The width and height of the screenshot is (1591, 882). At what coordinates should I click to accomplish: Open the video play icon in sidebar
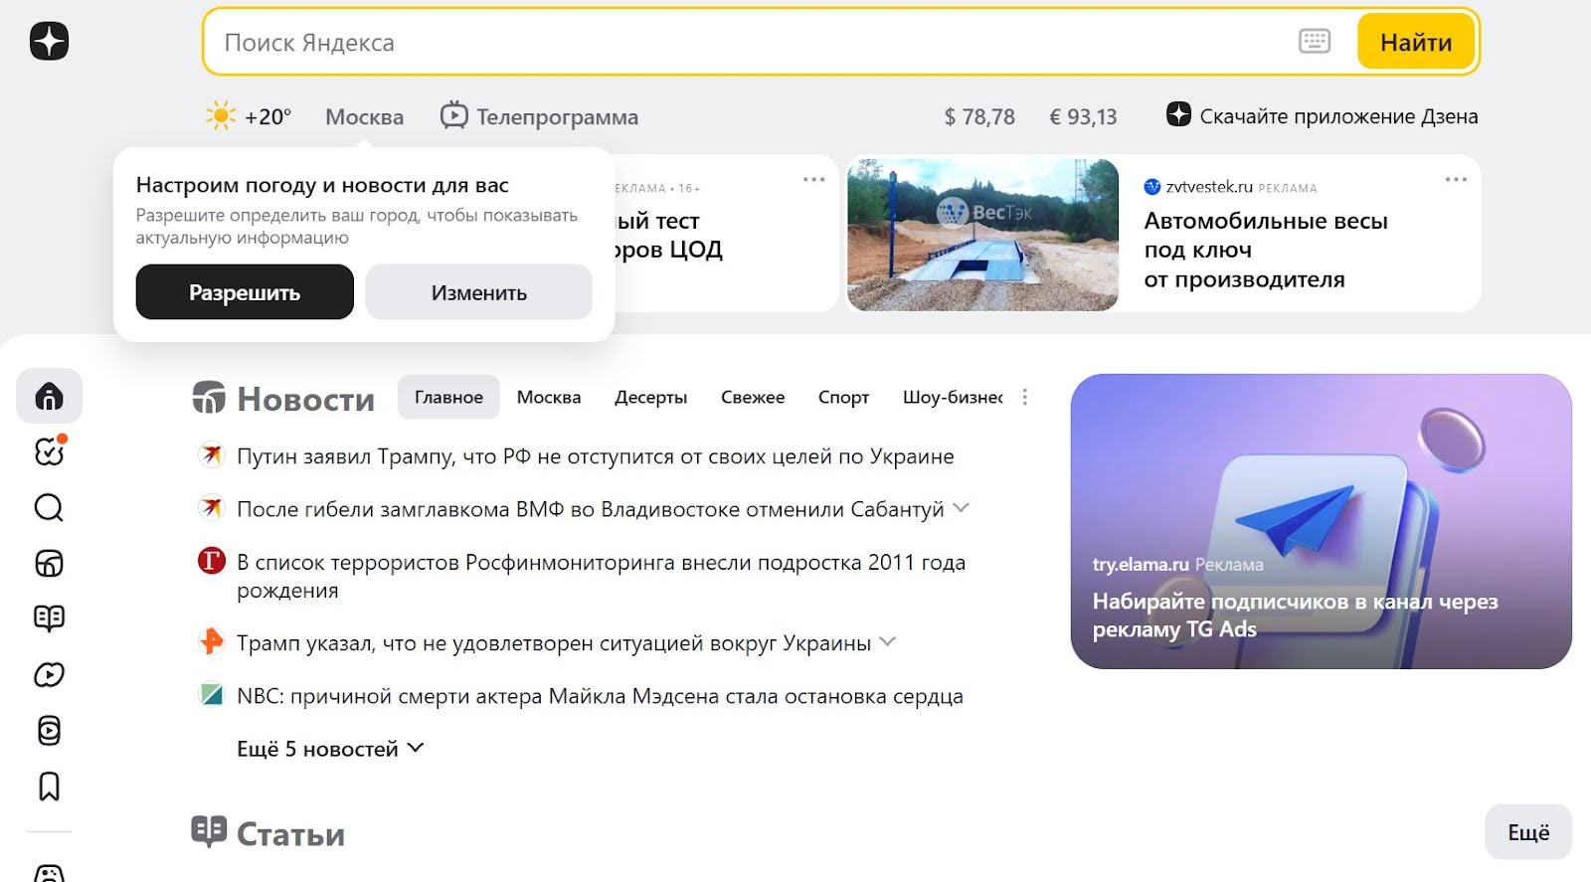pyautogui.click(x=49, y=675)
